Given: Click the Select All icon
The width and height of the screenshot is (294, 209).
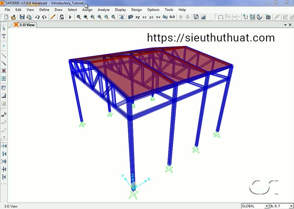Looking at the screenshot, I should click(4, 114).
